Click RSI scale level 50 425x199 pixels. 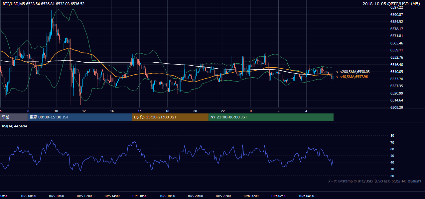(392, 156)
